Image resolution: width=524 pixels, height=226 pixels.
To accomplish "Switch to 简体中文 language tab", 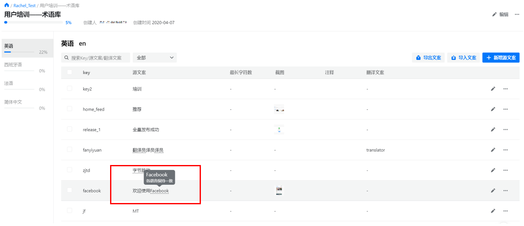I will click(13, 102).
